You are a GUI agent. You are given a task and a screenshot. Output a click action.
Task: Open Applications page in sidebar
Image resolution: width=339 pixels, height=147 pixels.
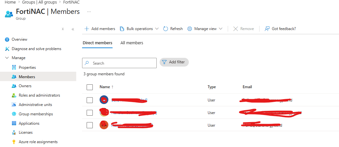(x=29, y=123)
